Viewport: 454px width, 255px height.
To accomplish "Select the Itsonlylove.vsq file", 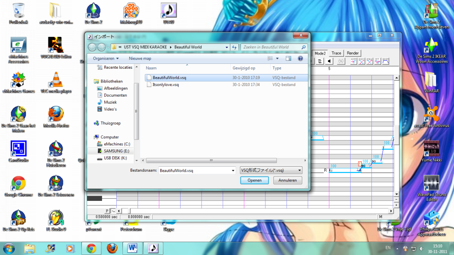I will (166, 84).
